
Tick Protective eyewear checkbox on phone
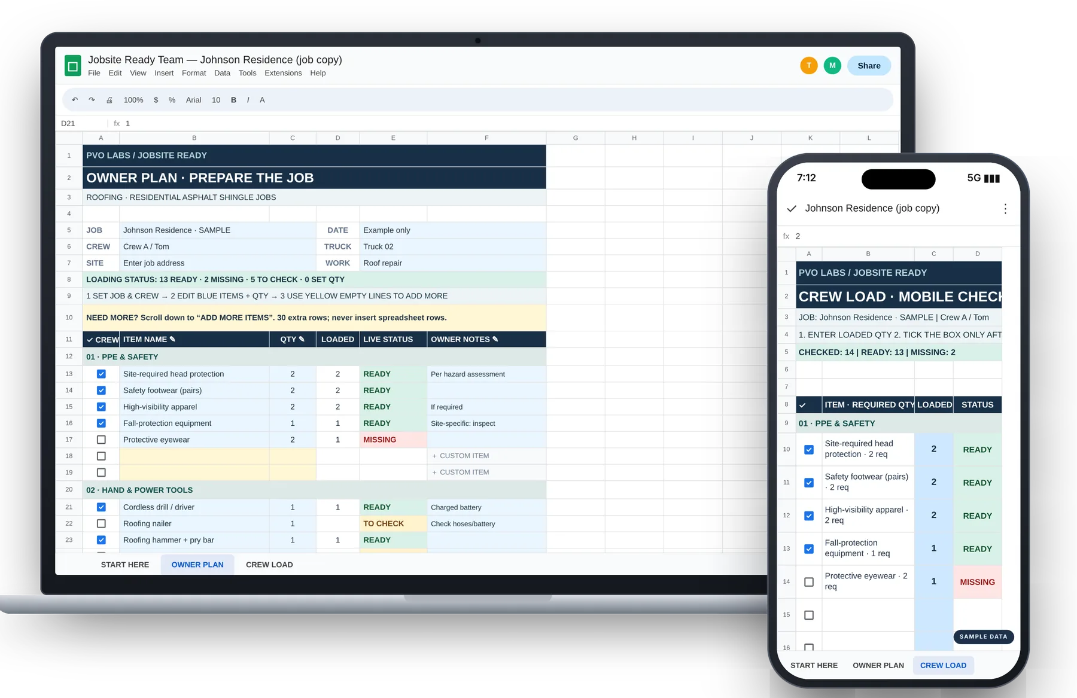pos(809,582)
